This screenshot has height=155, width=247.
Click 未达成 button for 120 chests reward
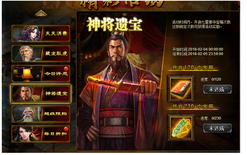(217, 89)
